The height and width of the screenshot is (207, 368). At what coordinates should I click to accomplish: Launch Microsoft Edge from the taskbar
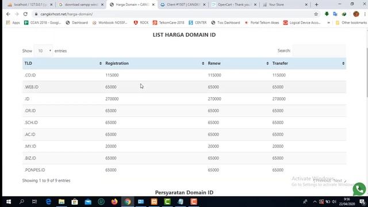click(x=48, y=202)
